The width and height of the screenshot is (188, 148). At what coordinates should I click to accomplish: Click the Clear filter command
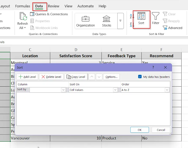[x=169, y=14]
